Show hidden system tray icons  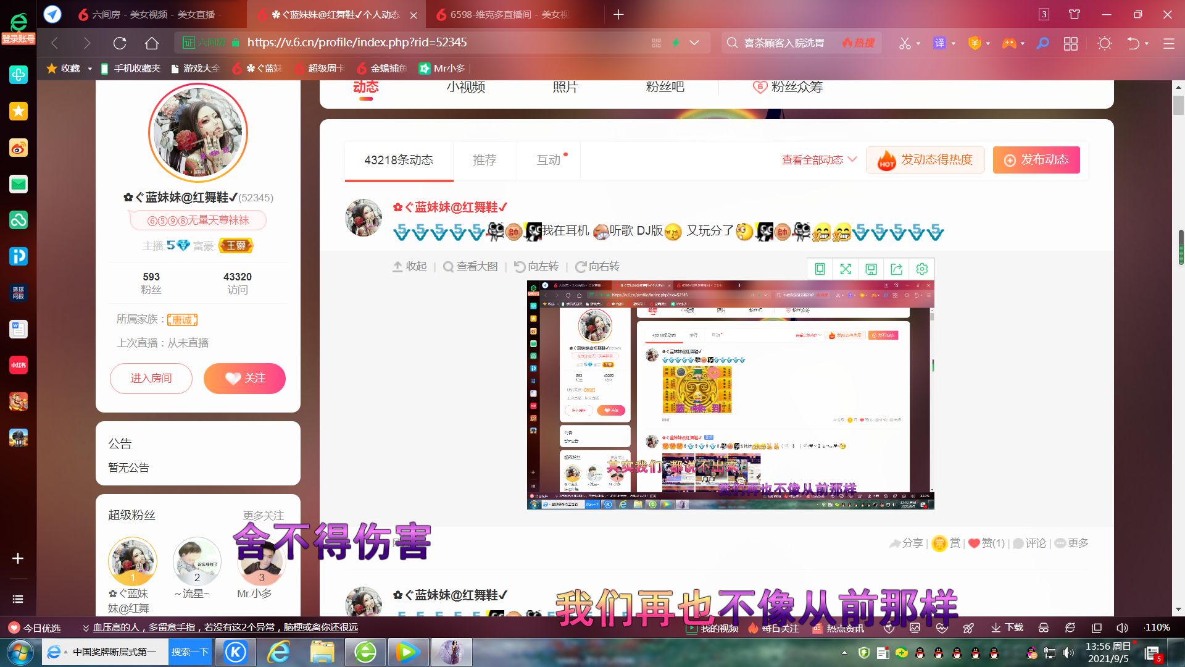point(844,653)
